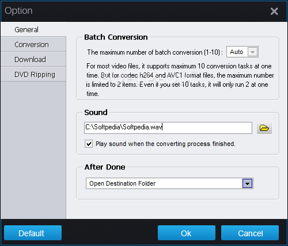This screenshot has width=288, height=246.
Task: Browse for sound file with folder icon
Action: click(x=264, y=128)
